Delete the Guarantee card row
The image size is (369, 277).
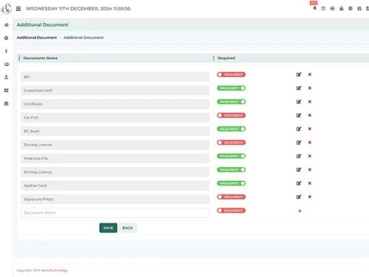[x=310, y=88]
